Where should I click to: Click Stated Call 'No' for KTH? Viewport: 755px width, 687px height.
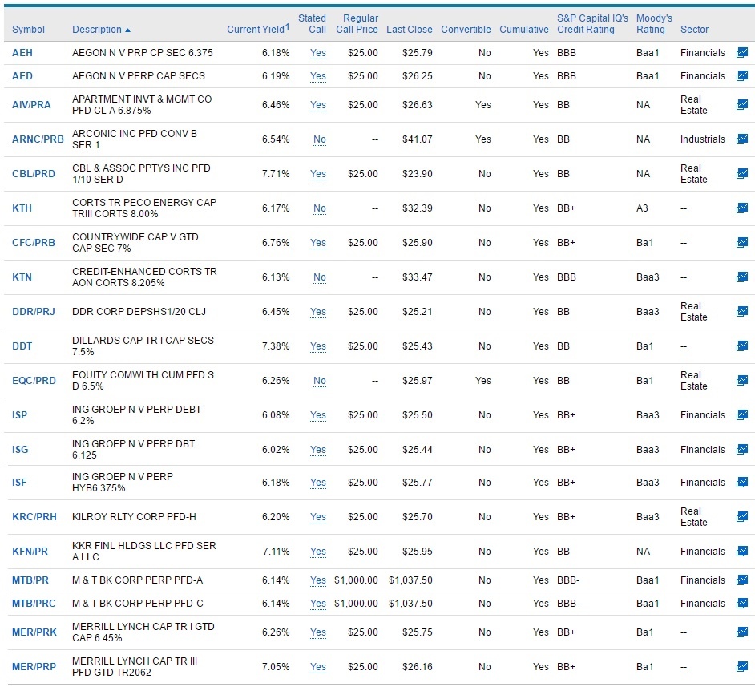[319, 208]
